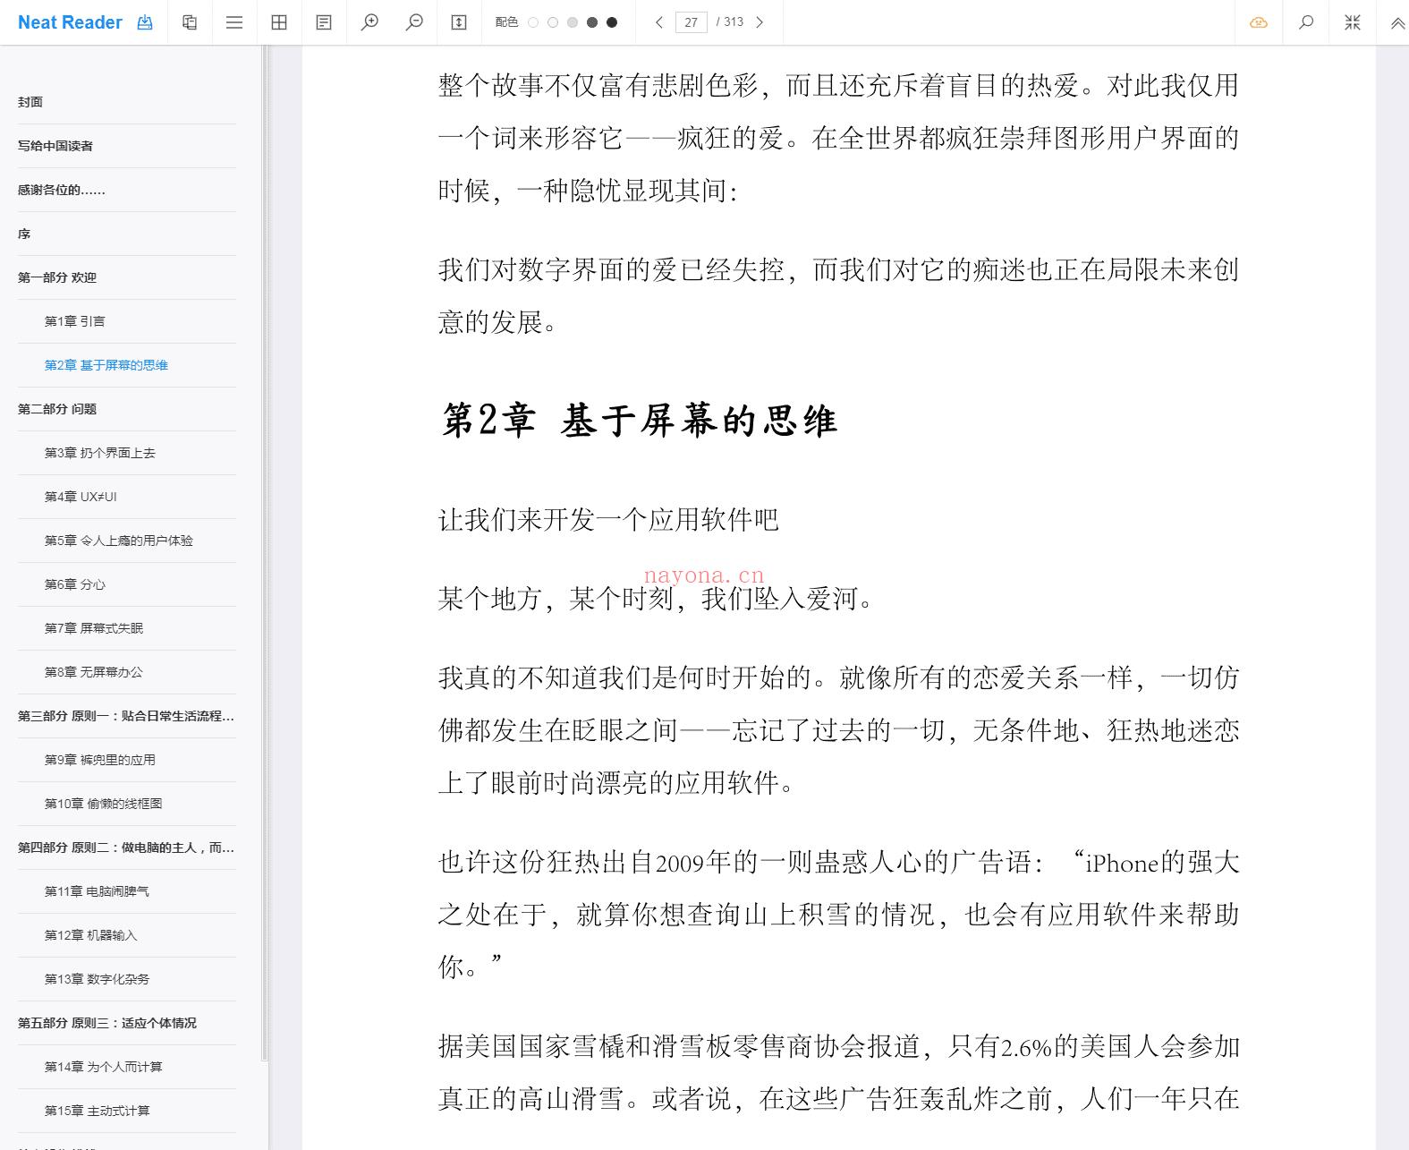The height and width of the screenshot is (1150, 1409).
Task: Click the chapter heading 第2章 基于屏幕的思维
Action: click(x=640, y=421)
